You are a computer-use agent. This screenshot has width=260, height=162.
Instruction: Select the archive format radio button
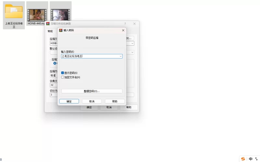pyautogui.click(x=55, y=63)
